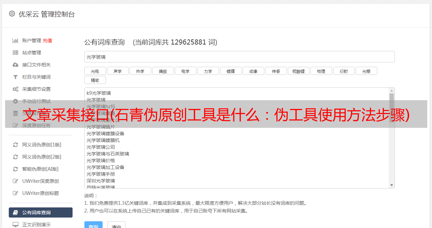Click the 传感 tag button

[276, 71]
